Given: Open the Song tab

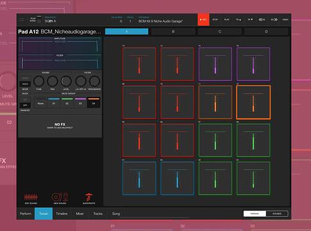Looking at the screenshot, I should pyautogui.click(x=116, y=214).
